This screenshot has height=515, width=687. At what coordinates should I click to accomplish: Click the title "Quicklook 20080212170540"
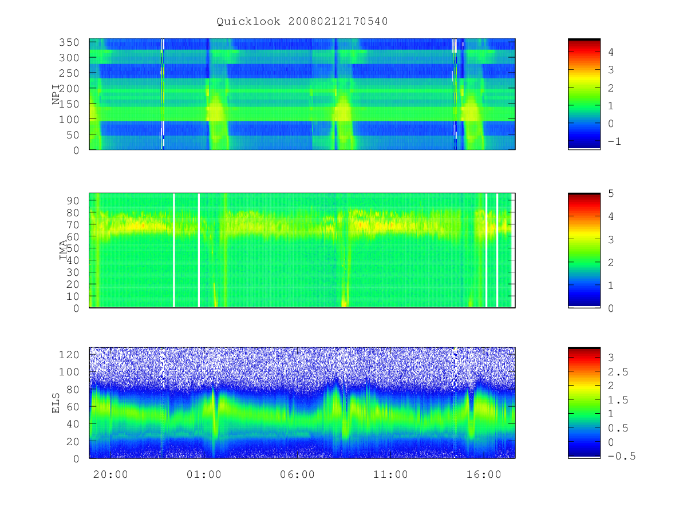tap(302, 22)
